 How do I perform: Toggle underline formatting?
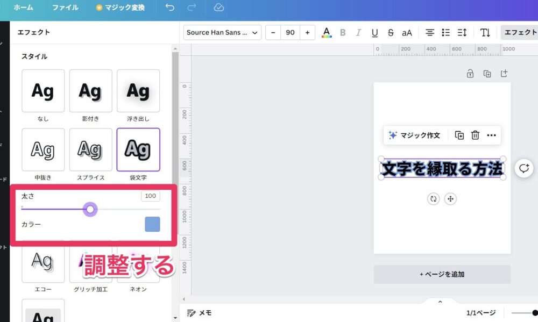[x=374, y=32]
